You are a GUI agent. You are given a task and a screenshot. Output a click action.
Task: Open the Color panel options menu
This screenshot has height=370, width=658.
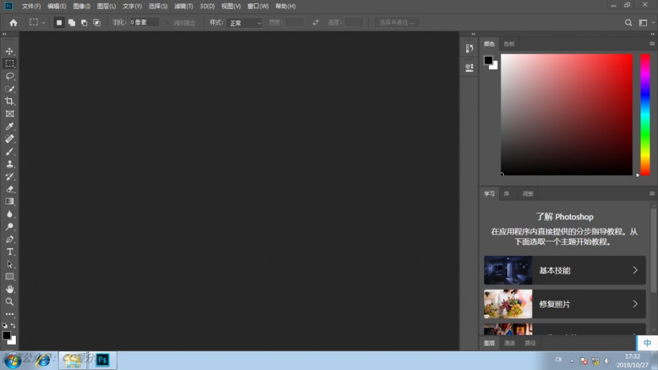click(x=652, y=44)
